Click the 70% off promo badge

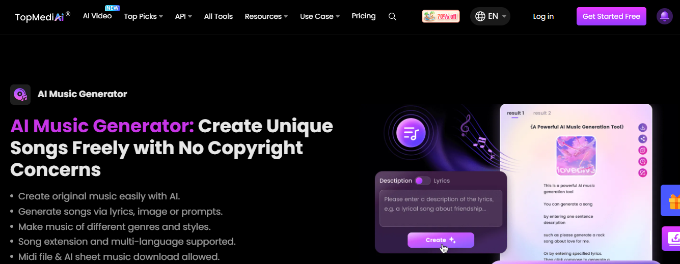[441, 16]
